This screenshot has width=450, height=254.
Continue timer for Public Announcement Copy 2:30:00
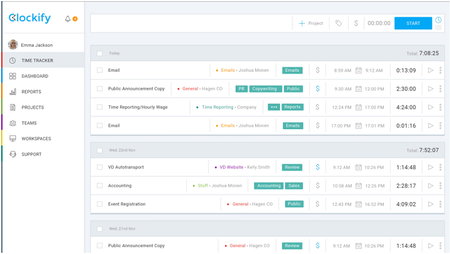click(x=431, y=89)
